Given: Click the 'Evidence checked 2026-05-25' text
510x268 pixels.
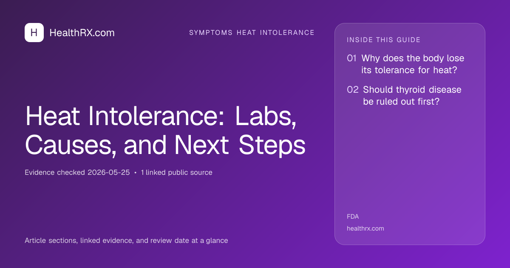Looking at the screenshot, I should point(77,173).
